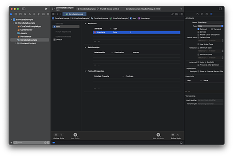Image resolution: width=233 pixels, height=156 pixels.
Task: Select the Default configuration
Action: (x=58, y=40)
